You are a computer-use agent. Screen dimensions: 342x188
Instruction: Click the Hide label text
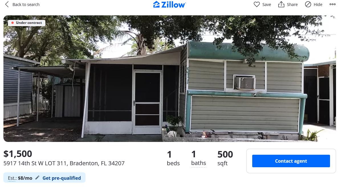click(318, 5)
